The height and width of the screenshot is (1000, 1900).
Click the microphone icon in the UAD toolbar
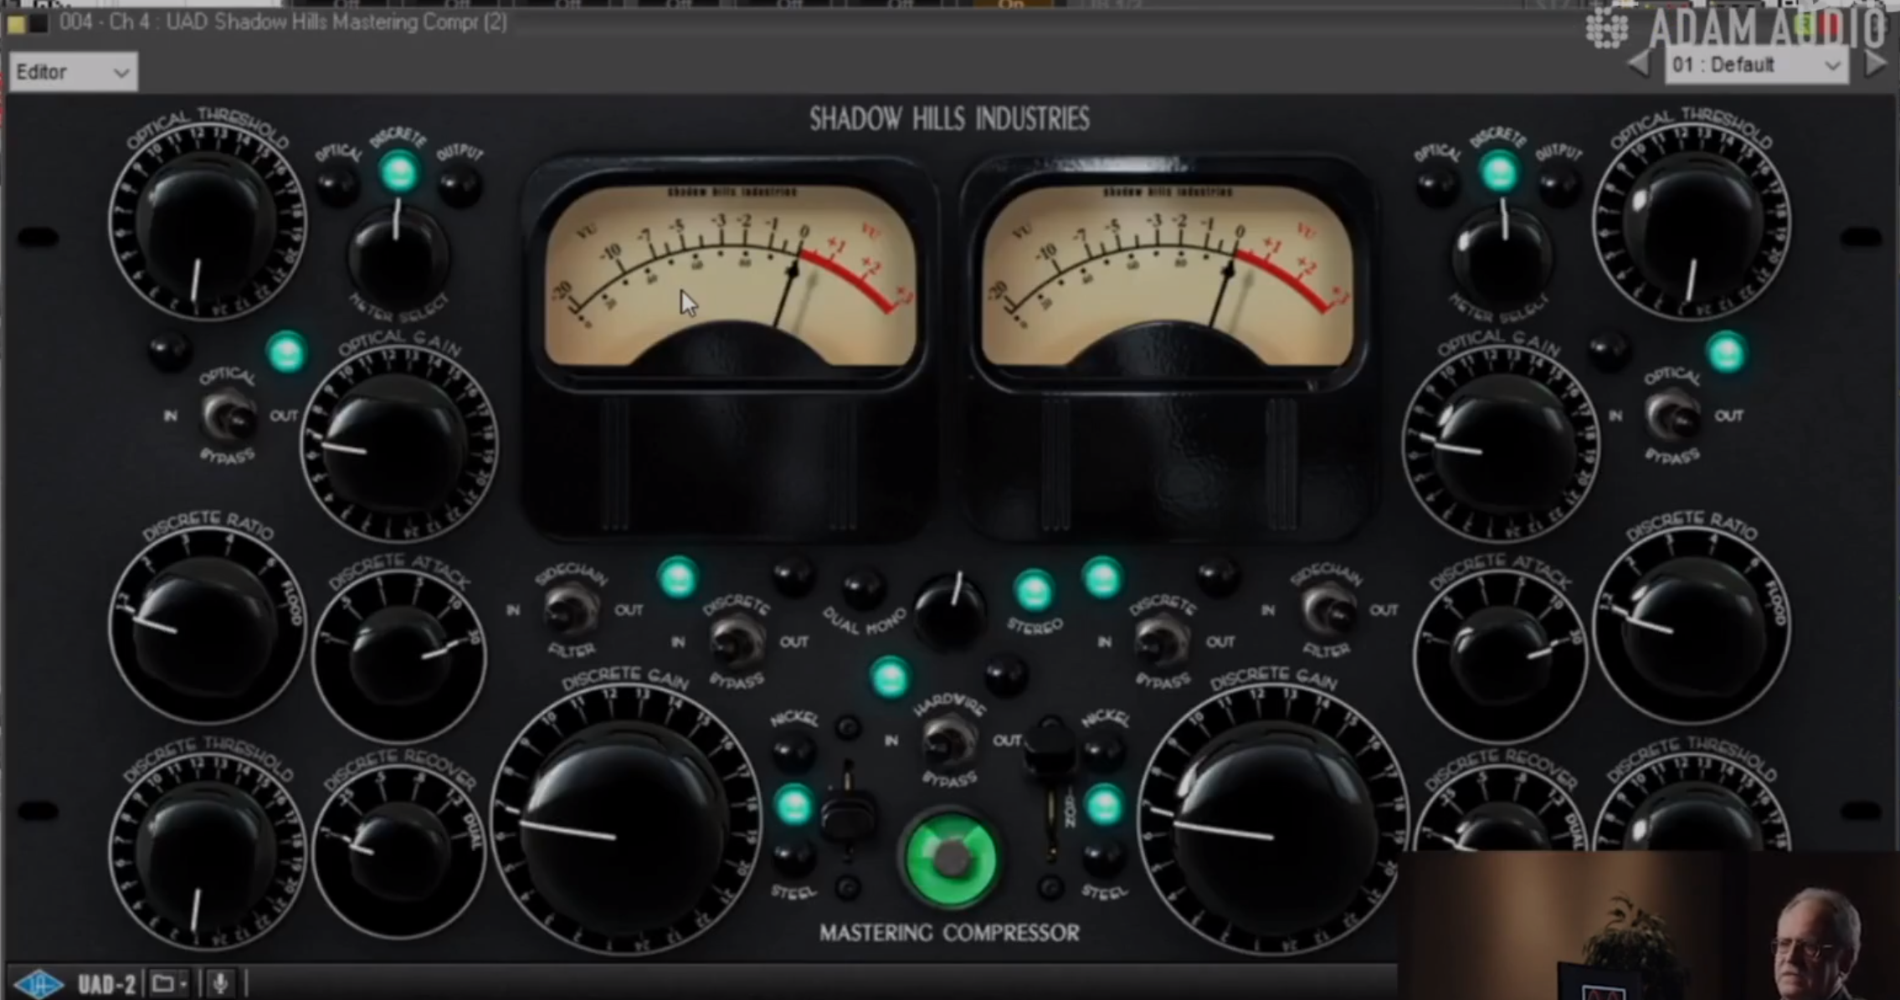tap(220, 983)
